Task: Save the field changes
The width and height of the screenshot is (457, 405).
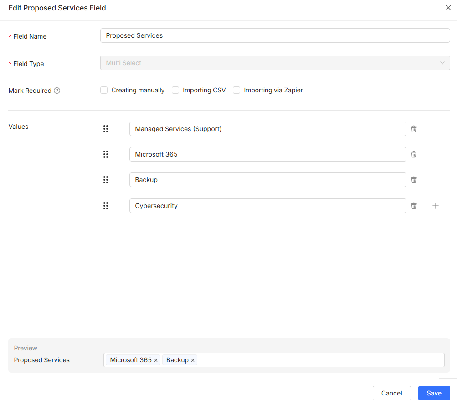Action: (434, 393)
